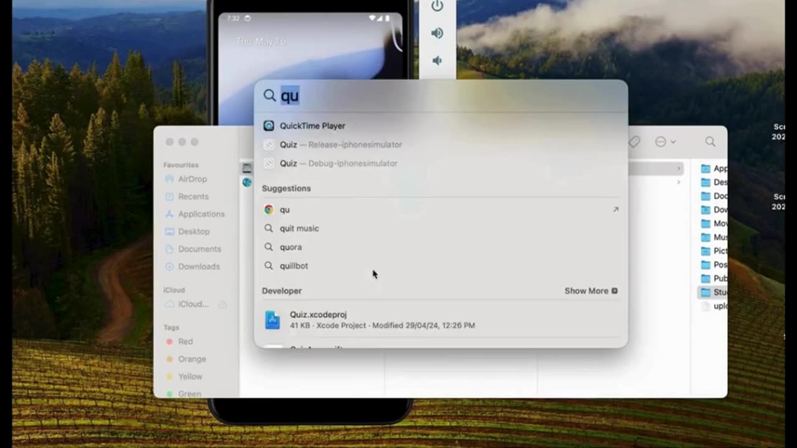This screenshot has height=448, width=797.
Task: Select the "Doc" folder in the Finder column
Action: pos(713,196)
